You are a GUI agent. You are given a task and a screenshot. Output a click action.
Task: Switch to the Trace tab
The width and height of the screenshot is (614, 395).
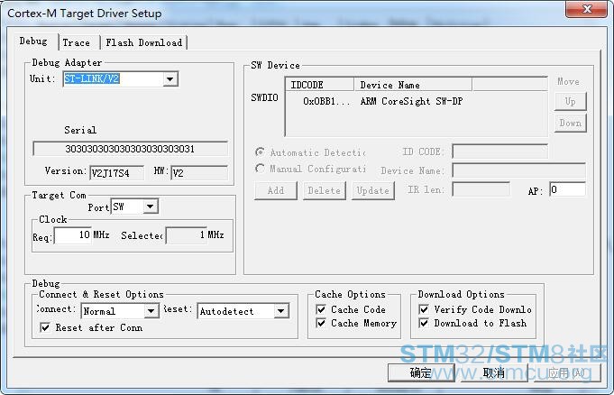pos(77,42)
